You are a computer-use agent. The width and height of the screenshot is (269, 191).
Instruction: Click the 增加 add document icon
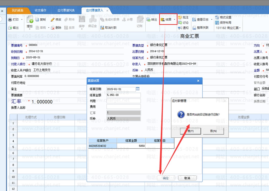30,19
